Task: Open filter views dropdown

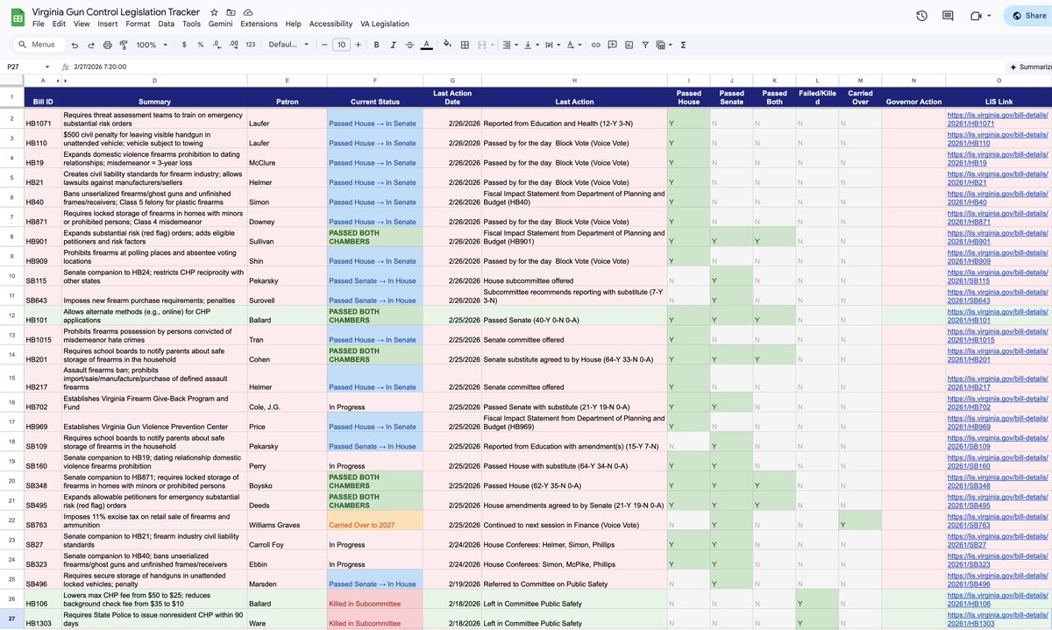Action: coord(665,45)
